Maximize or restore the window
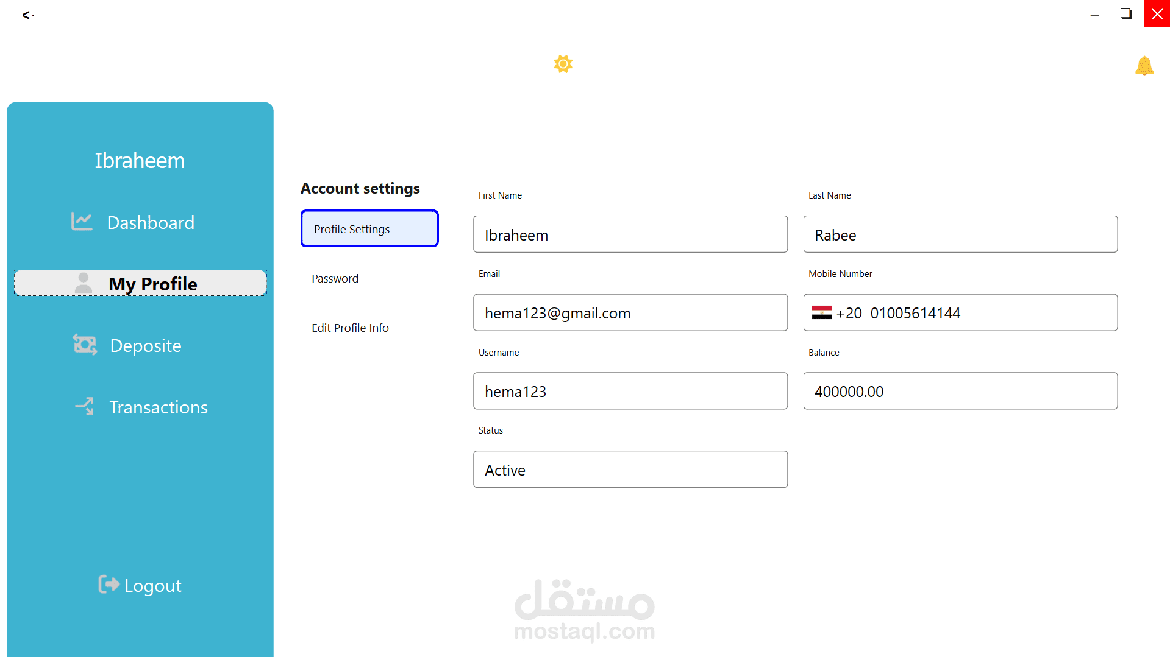Viewport: 1170px width, 657px height. (x=1125, y=13)
